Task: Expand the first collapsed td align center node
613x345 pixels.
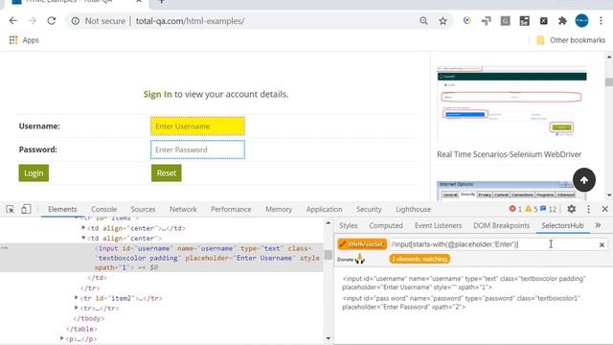Action: click(x=83, y=228)
